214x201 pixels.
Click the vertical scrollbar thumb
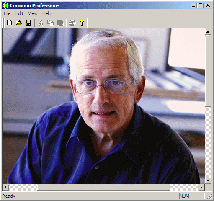tap(208, 71)
